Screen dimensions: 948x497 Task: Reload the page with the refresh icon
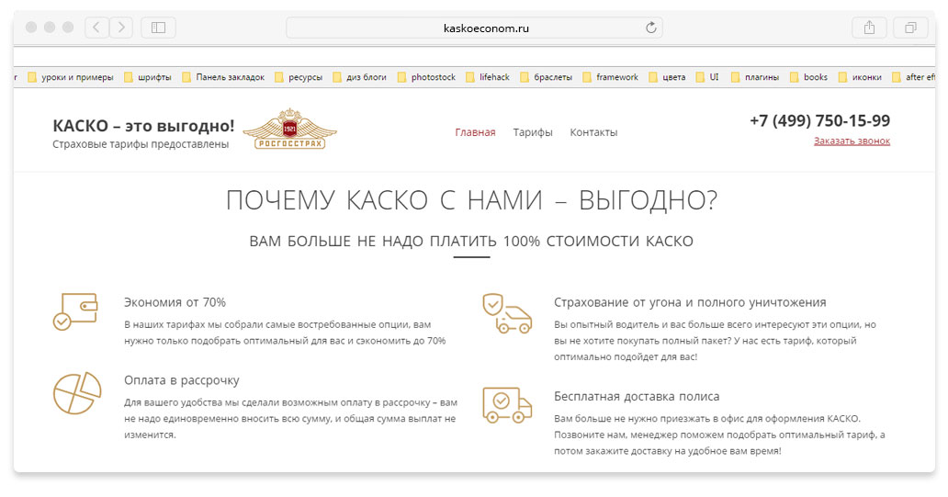pos(651,28)
